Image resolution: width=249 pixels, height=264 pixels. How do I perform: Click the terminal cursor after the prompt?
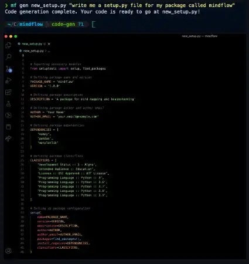point(94,25)
